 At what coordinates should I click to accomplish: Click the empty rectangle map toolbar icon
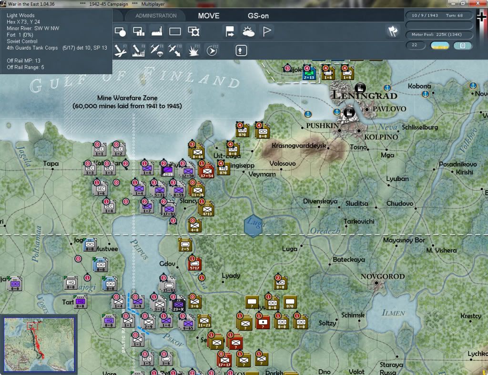[x=175, y=32]
